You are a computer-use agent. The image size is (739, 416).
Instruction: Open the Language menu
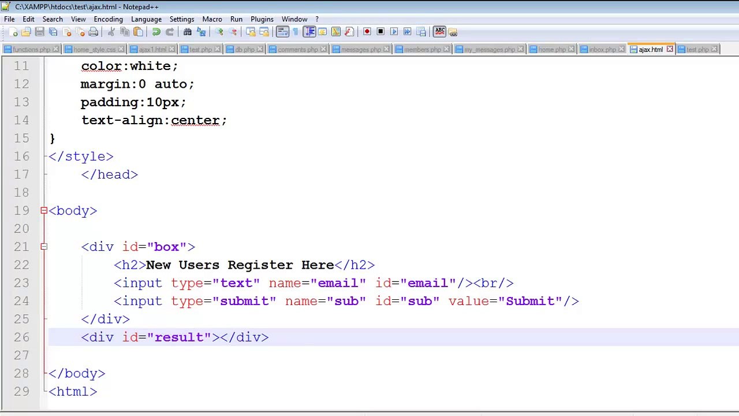point(146,19)
